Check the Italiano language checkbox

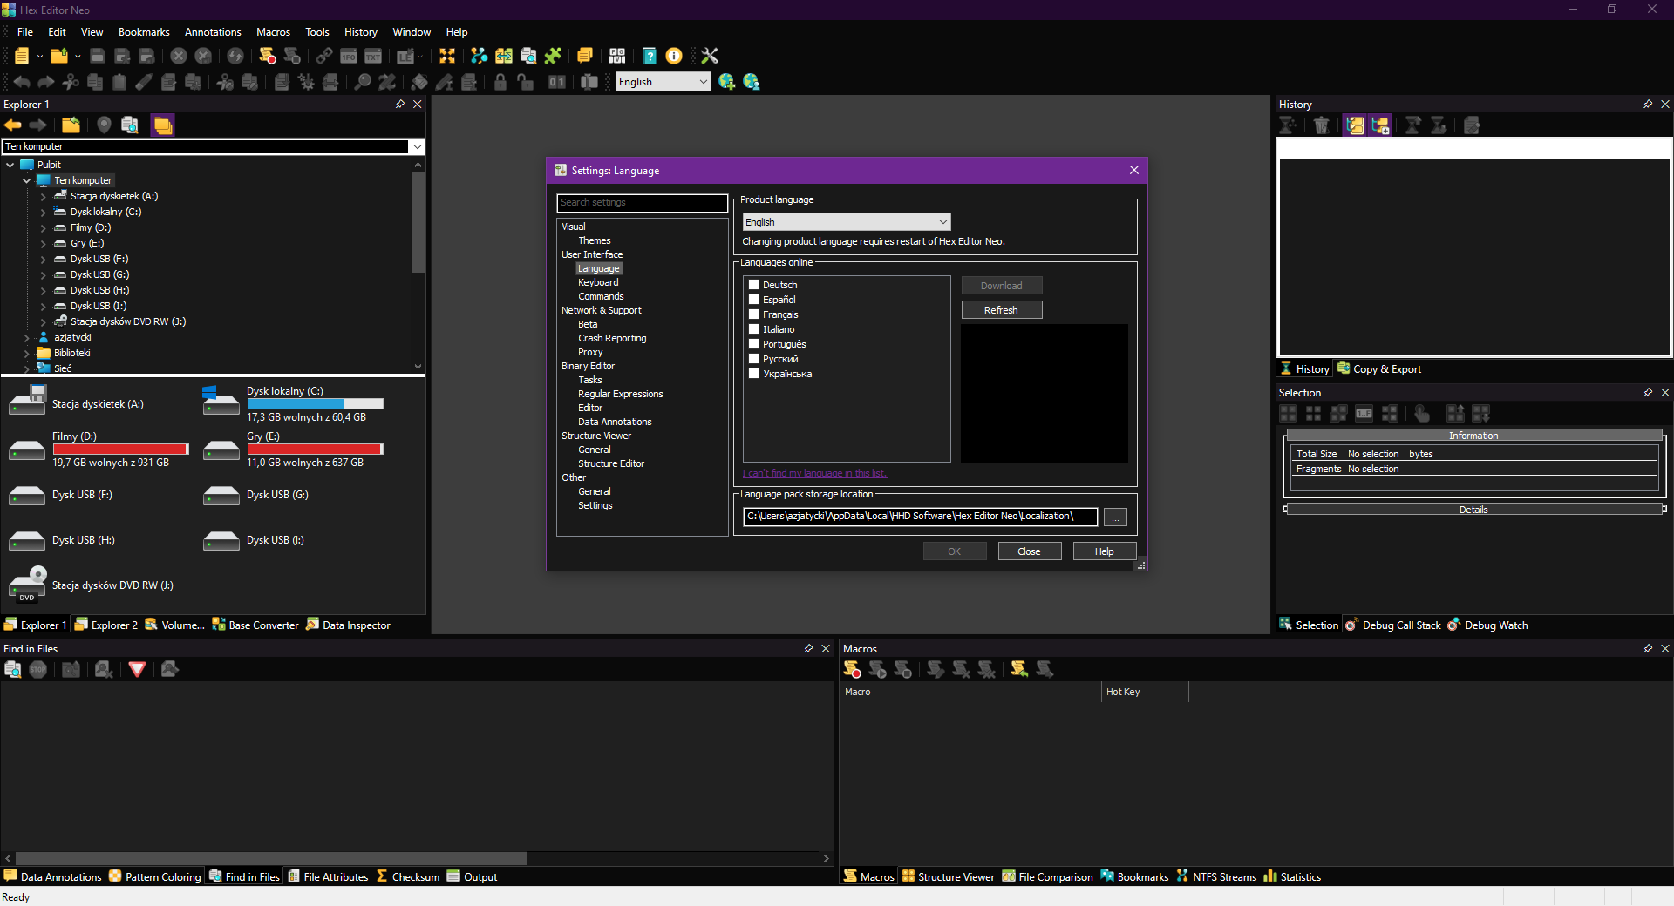(x=754, y=329)
